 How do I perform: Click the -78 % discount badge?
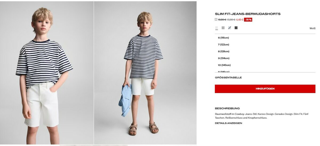248,20
